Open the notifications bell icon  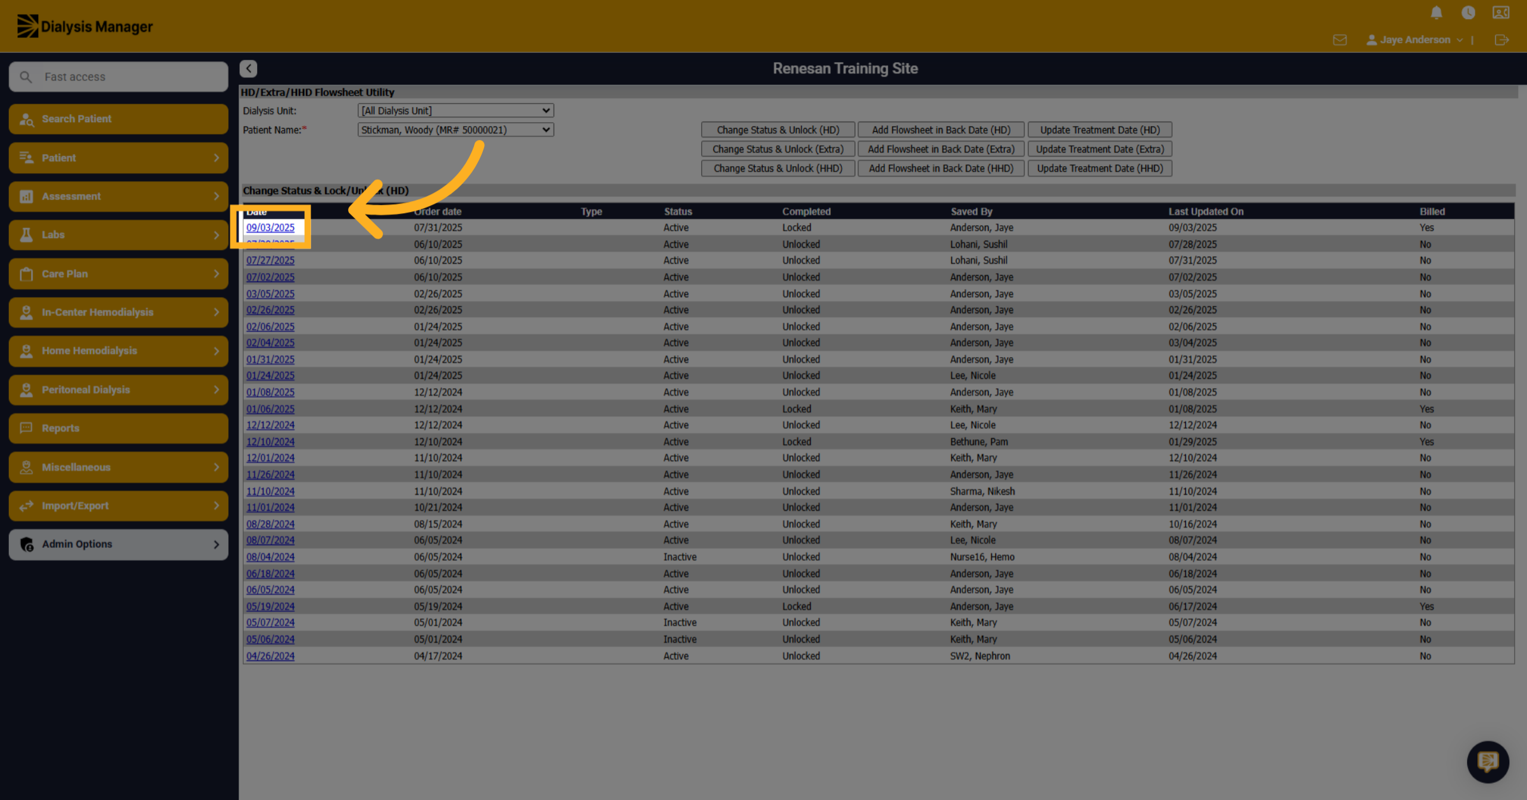(x=1436, y=13)
